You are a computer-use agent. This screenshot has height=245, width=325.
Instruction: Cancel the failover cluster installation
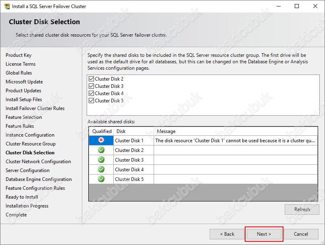tap(301, 234)
